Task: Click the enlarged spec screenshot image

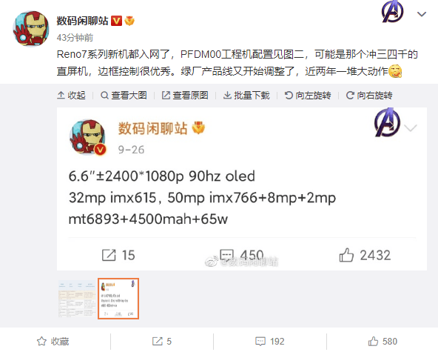Action: tap(242, 189)
